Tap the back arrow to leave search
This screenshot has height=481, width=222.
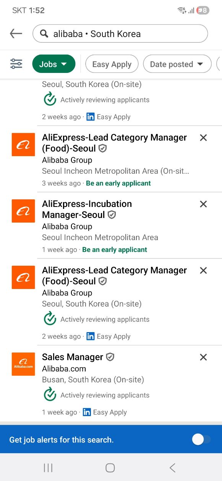16,34
